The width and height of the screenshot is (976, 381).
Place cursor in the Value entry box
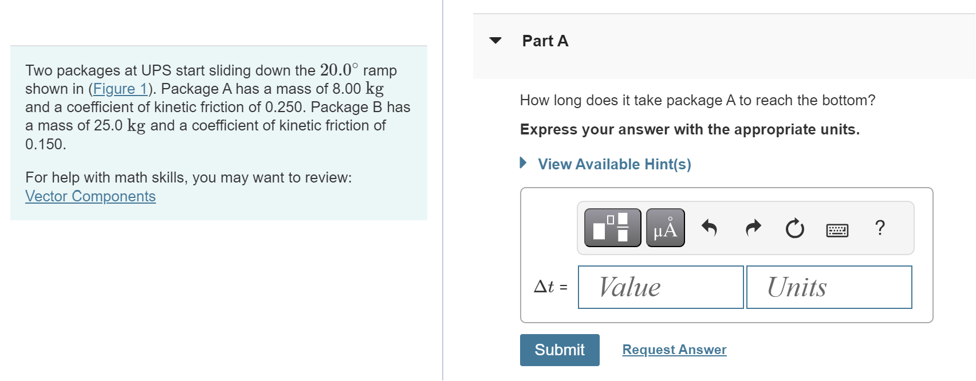(660, 287)
